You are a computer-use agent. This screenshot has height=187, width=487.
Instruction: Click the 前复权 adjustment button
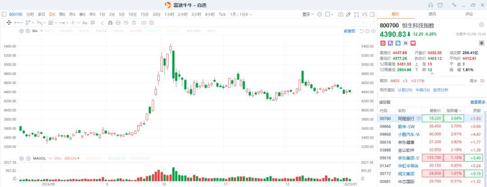coord(349,31)
